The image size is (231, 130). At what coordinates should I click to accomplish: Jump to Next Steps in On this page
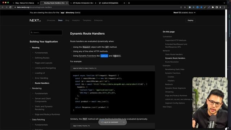(x=167, y=107)
